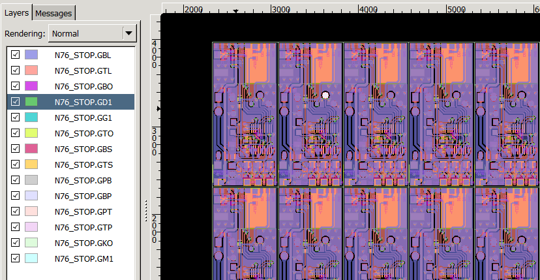Select the Layers tab
This screenshot has height=280, width=540.
pos(17,13)
